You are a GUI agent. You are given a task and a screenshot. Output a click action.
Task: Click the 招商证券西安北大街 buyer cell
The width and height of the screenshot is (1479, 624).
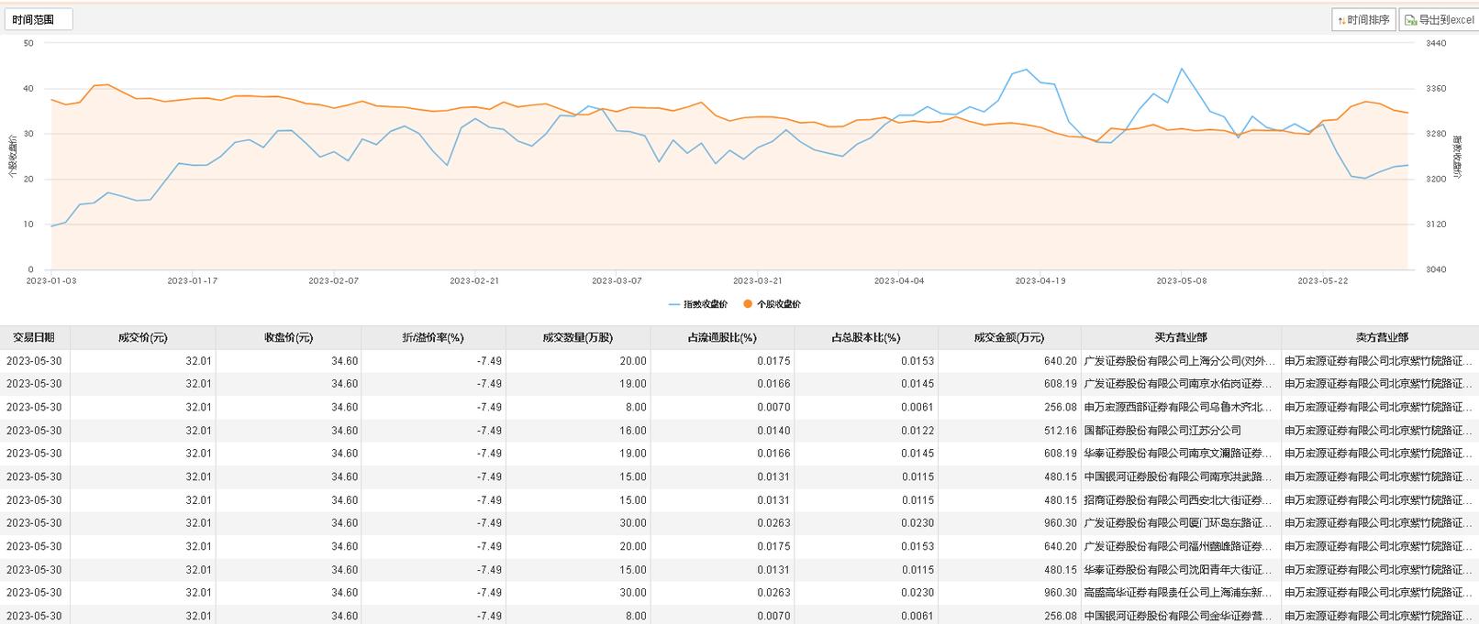click(x=1178, y=500)
